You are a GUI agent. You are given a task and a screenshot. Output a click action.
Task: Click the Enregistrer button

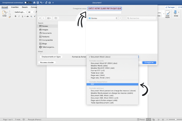click(x=149, y=62)
